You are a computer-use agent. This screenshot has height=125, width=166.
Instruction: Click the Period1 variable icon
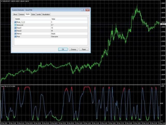point(15,28)
